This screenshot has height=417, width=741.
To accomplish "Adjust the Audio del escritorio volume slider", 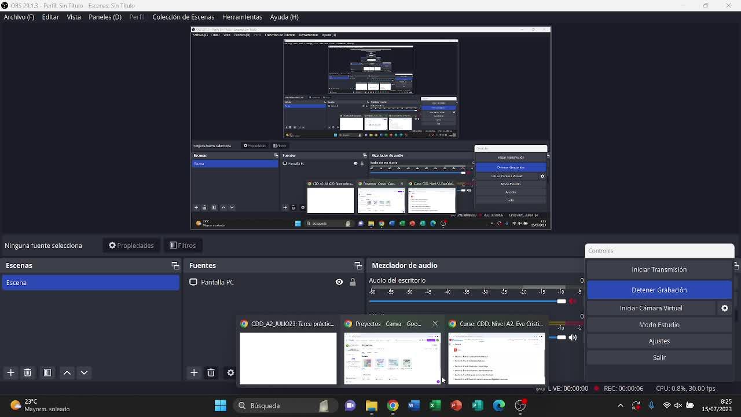I will (x=467, y=301).
